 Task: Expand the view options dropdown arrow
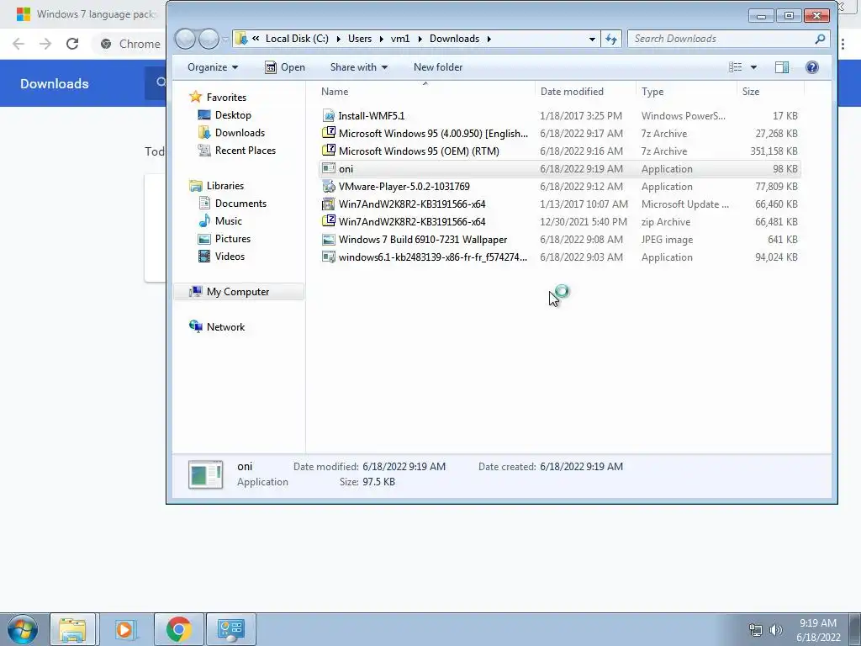click(x=753, y=67)
